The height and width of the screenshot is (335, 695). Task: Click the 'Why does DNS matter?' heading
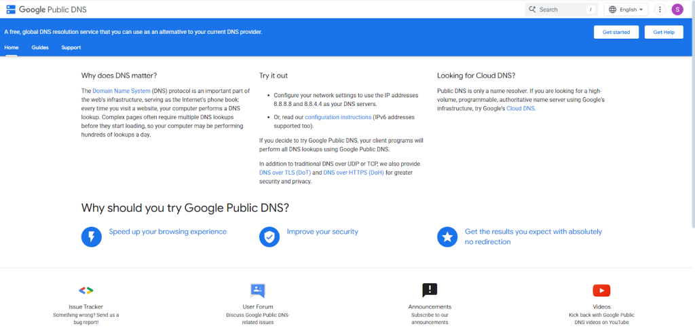click(119, 75)
